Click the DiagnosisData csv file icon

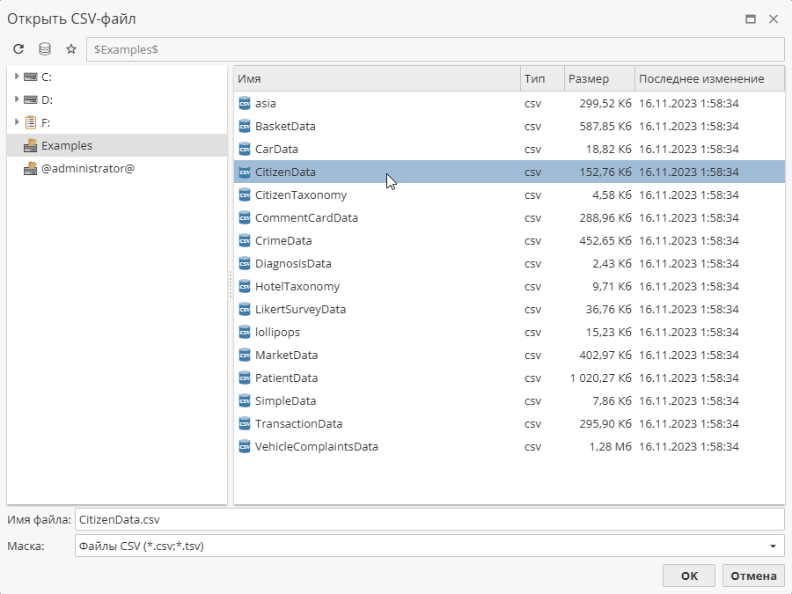[245, 263]
